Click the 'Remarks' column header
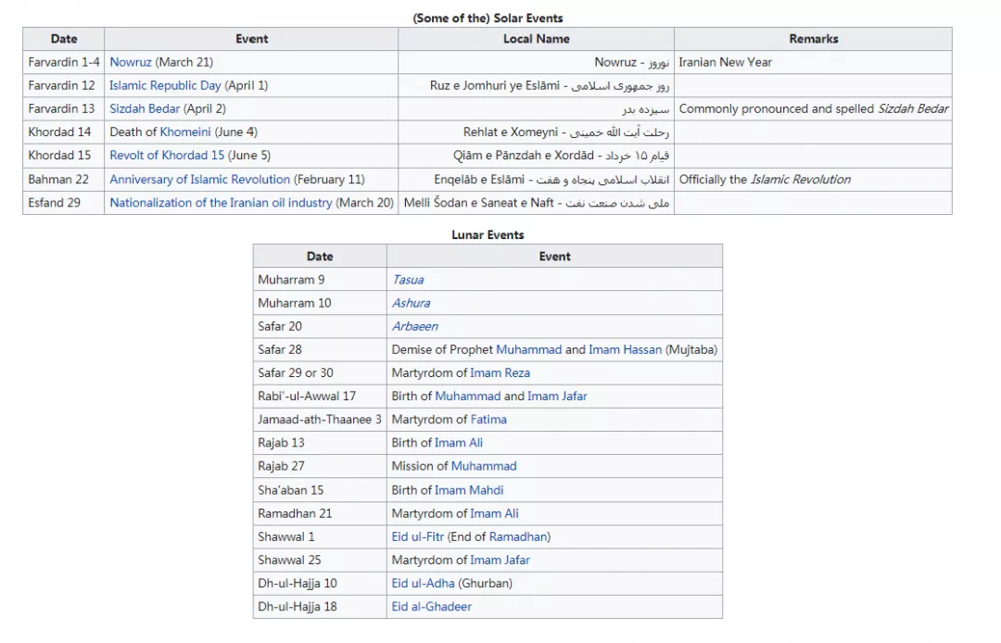 814,39
